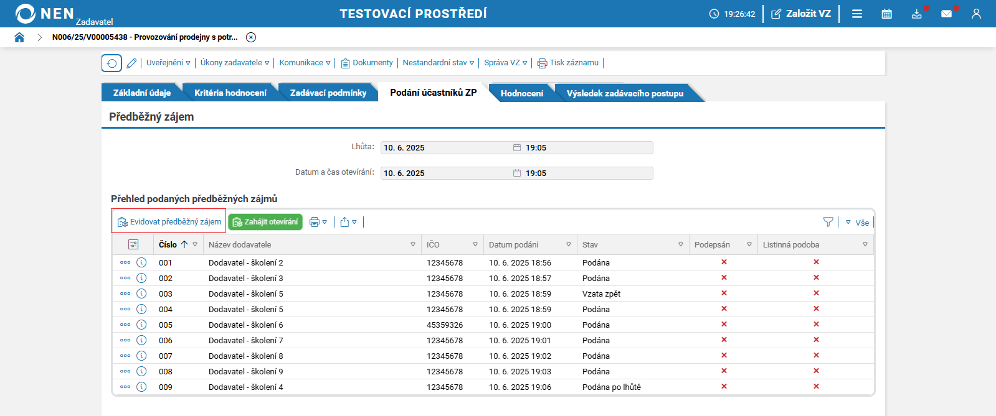Viewport: 996px width, 416px height.
Task: Expand the Uveřejnění menu
Action: point(168,63)
